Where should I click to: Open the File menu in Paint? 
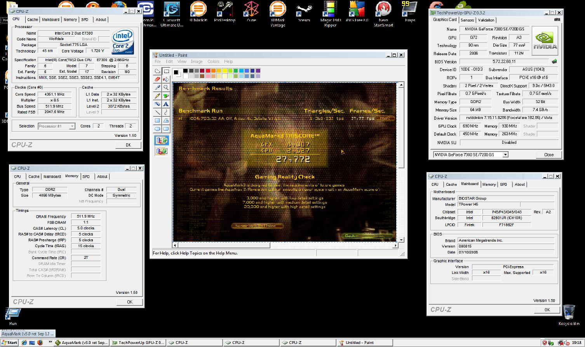click(x=157, y=61)
